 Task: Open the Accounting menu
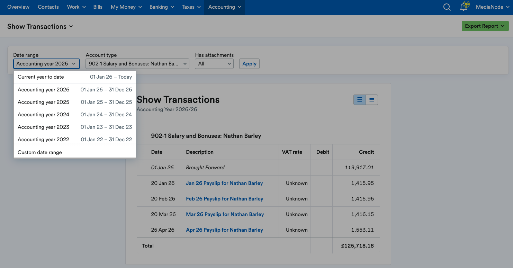tap(225, 7)
